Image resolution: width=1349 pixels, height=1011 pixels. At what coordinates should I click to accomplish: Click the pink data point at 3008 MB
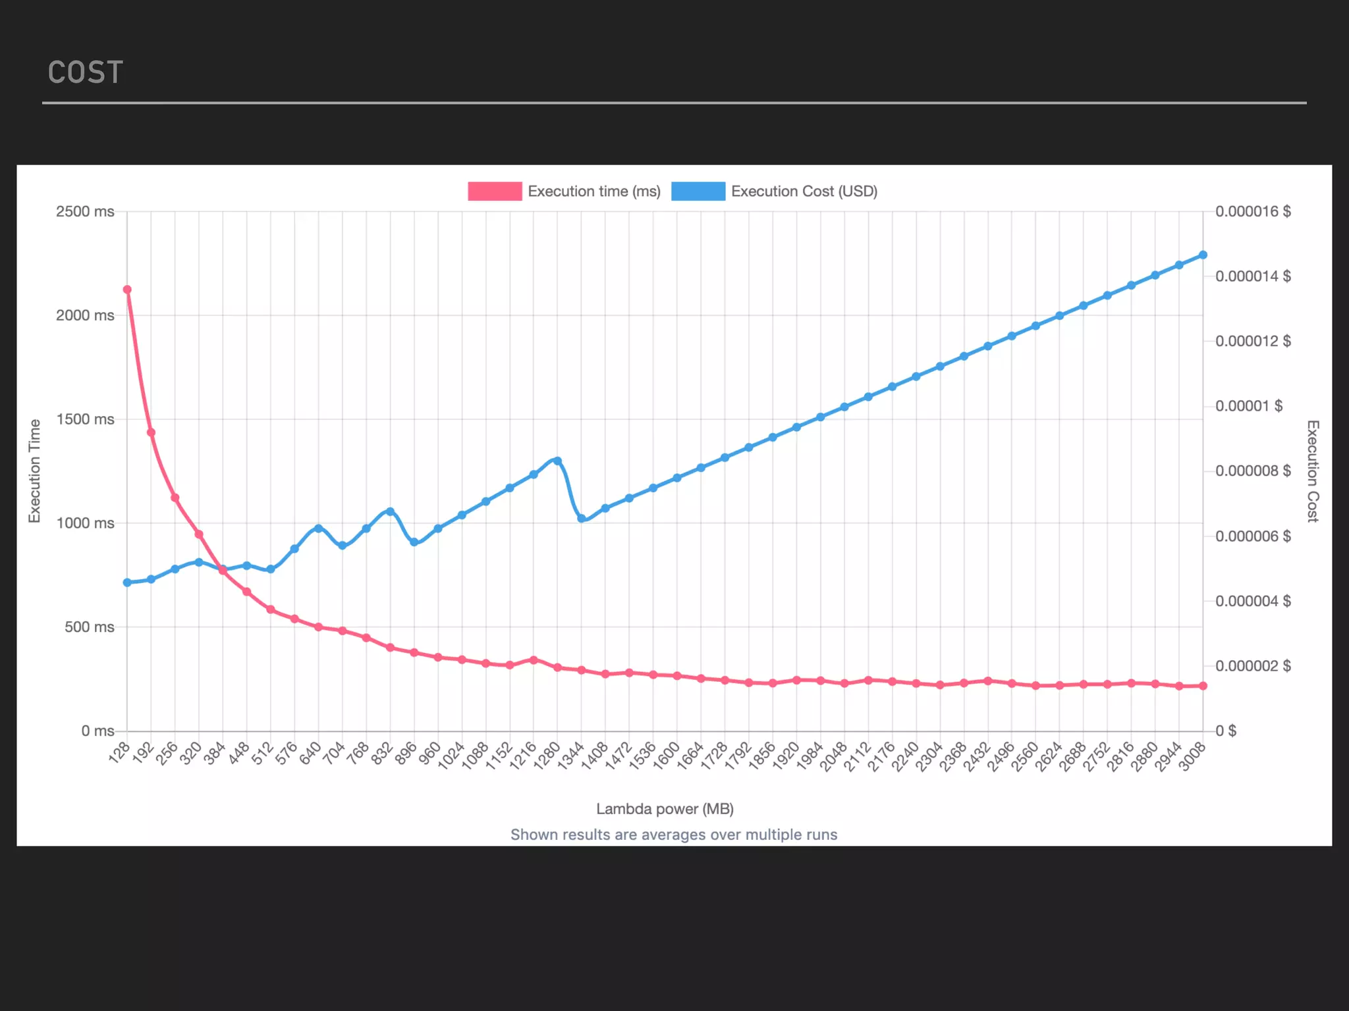tap(1203, 686)
